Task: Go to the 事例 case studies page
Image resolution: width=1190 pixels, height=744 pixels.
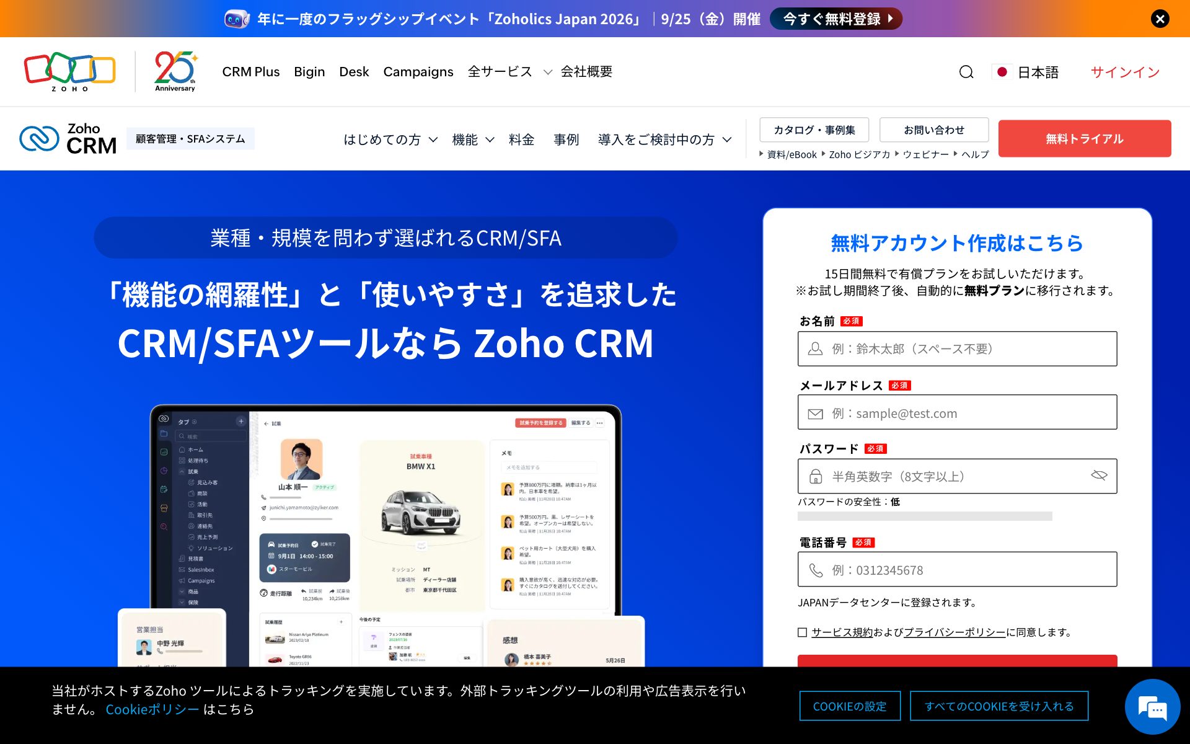Action: click(x=566, y=139)
